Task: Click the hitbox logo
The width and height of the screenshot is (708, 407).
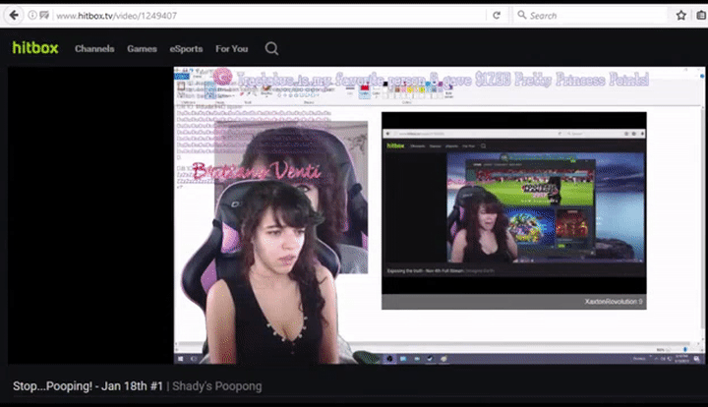Action: point(36,48)
